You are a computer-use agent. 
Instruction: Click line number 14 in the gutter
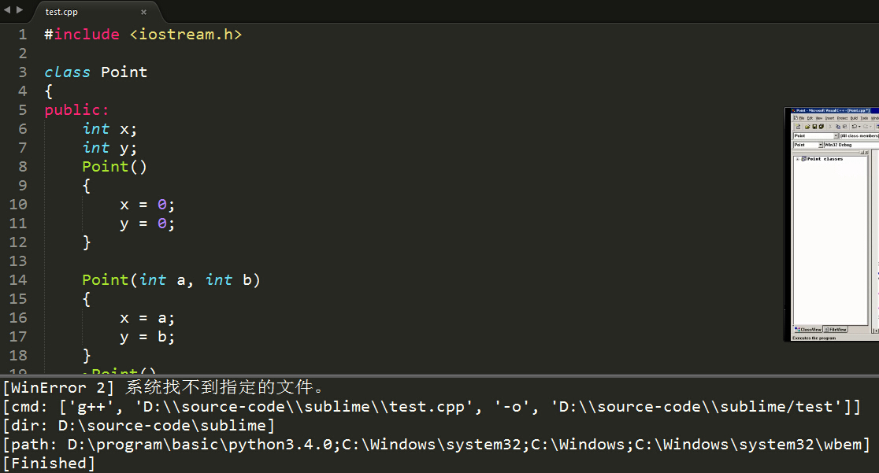pos(18,279)
